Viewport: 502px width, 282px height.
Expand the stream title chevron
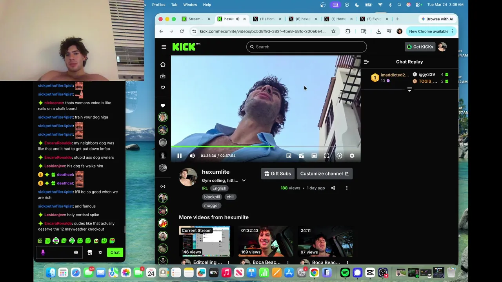[244, 181]
